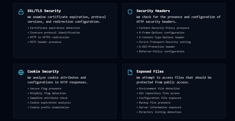The width and height of the screenshot is (235, 121).
Task: Click the SSL/TLS padlock icon
Action: tap(21, 12)
